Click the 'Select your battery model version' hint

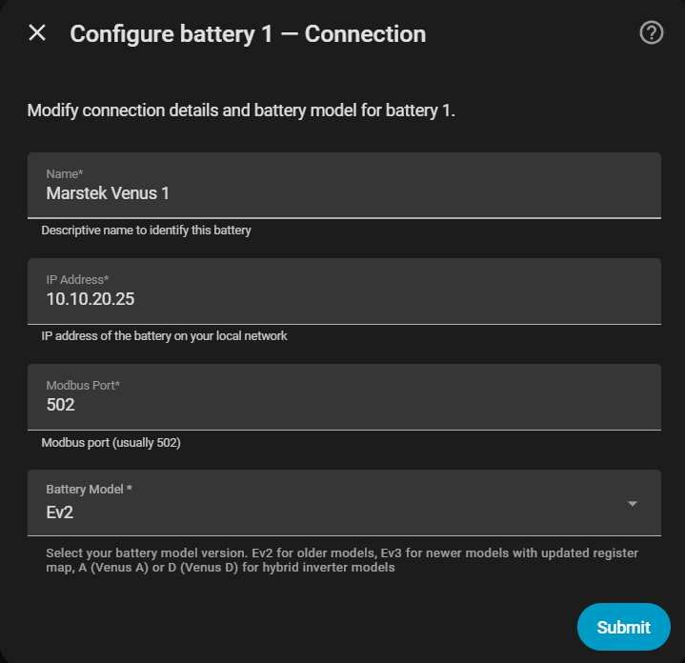(x=342, y=560)
